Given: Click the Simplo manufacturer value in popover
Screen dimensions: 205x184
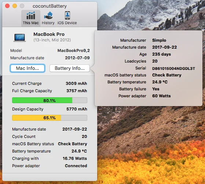Looking at the screenshot, I should [159, 40].
